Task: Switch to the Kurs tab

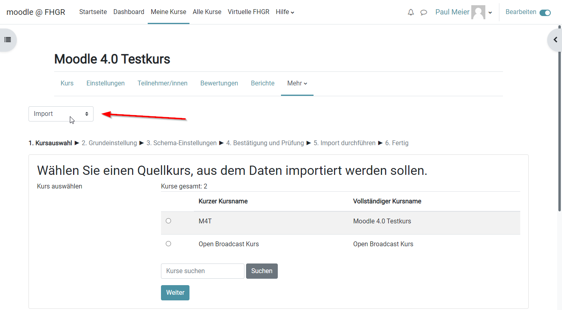Action: (67, 83)
